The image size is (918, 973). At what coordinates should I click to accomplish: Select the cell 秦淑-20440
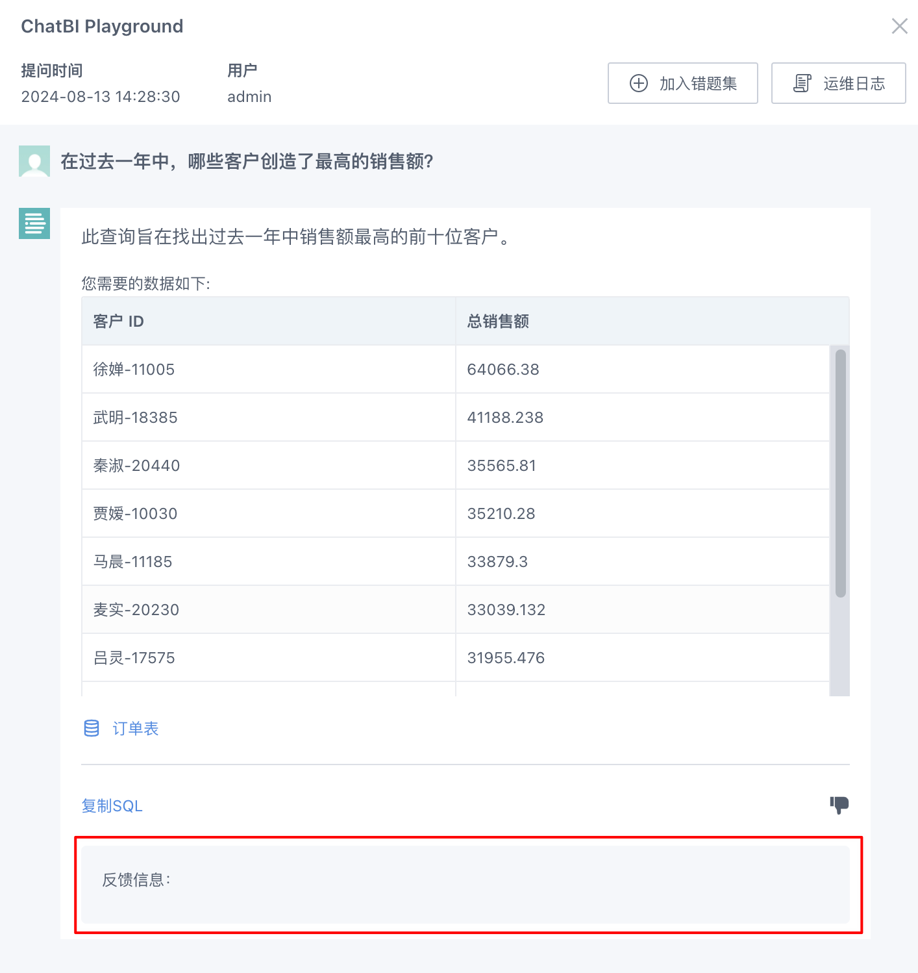[269, 466]
